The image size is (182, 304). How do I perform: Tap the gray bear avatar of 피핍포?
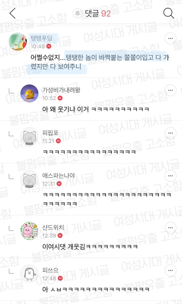point(30,136)
